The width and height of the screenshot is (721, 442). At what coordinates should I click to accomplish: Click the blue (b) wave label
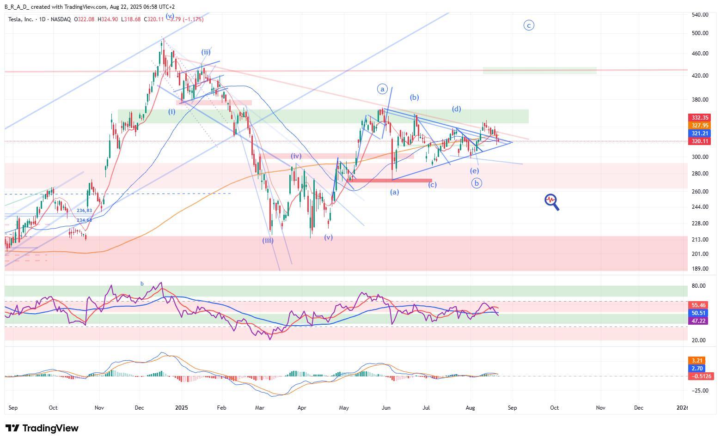click(414, 97)
